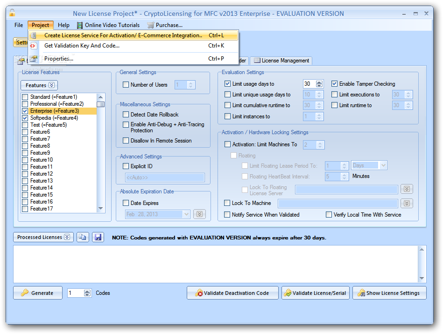Viewport: 443px width, 334px height.
Task: Check the Standard (=Feature1) feature
Action: [x=25, y=97]
